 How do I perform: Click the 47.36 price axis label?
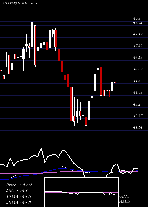tap(138, 46)
